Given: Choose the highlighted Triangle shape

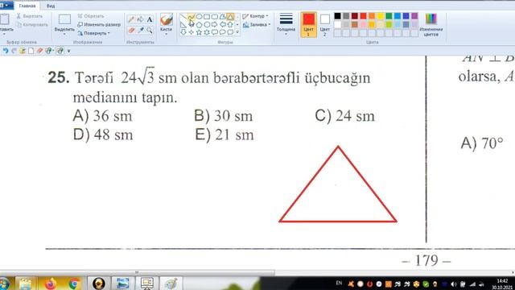Looking at the screenshot, I should tap(231, 17).
